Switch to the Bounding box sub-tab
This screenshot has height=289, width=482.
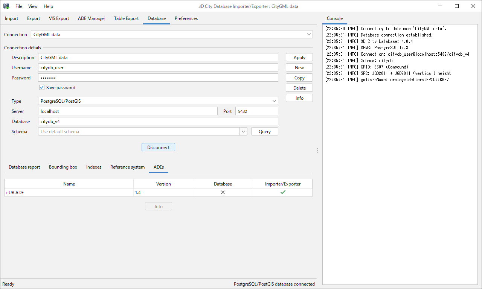[x=63, y=167]
